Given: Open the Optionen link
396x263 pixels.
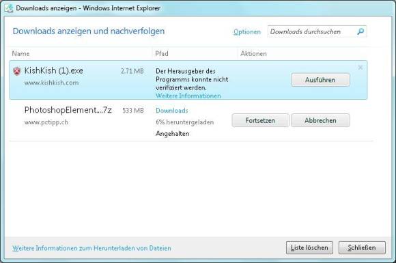Looking at the screenshot, I should click(x=247, y=32).
